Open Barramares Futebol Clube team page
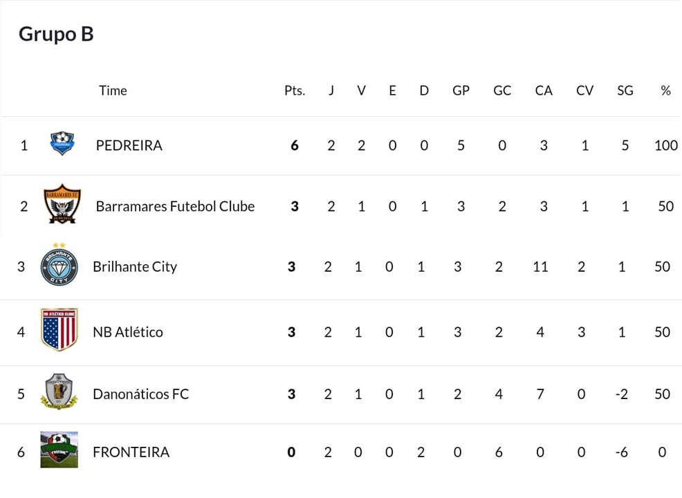The width and height of the screenshot is (682, 498). (x=175, y=206)
